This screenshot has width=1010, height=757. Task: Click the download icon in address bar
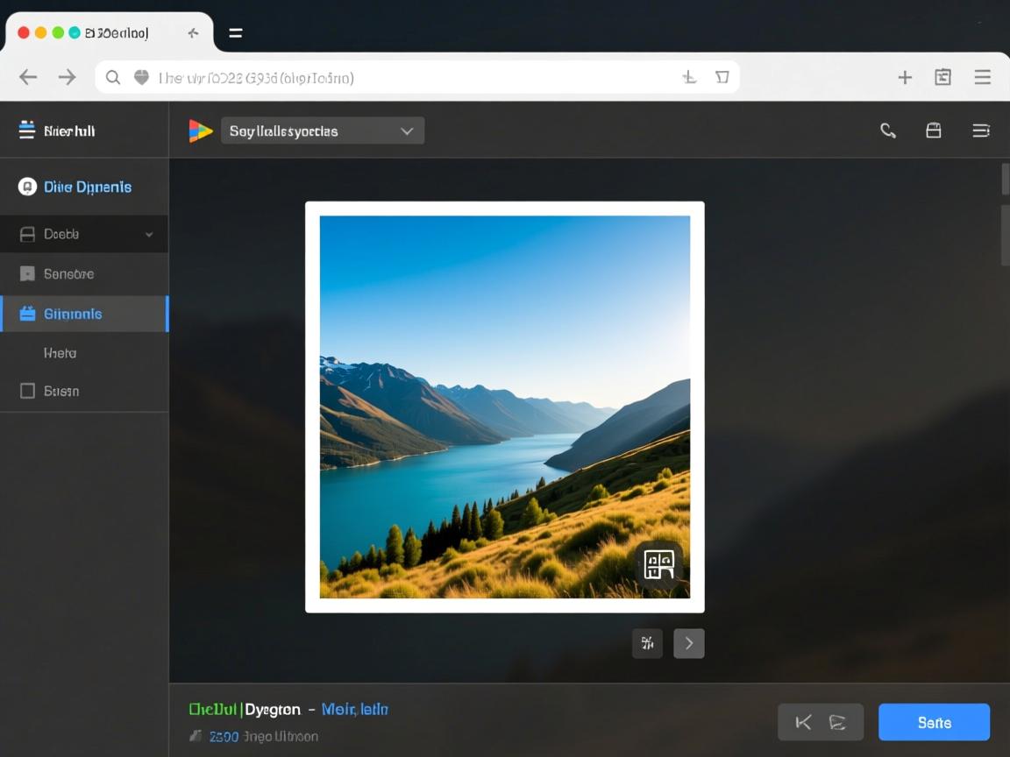pyautogui.click(x=689, y=77)
